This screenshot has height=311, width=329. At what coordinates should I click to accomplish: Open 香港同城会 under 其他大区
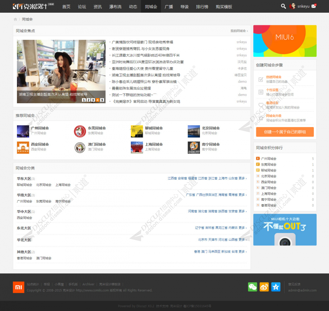[25, 258]
